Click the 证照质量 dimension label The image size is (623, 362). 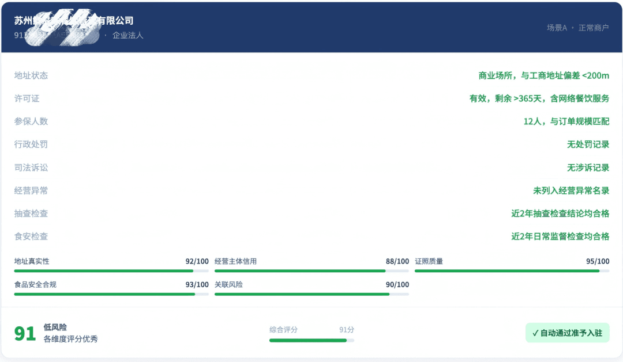coord(429,261)
